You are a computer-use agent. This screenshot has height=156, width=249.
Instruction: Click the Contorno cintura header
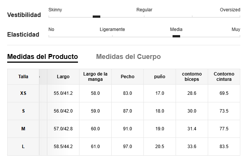[224, 77]
